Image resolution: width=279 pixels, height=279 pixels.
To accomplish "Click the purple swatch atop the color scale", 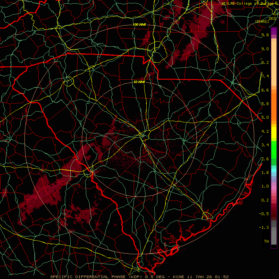I will point(274,31).
